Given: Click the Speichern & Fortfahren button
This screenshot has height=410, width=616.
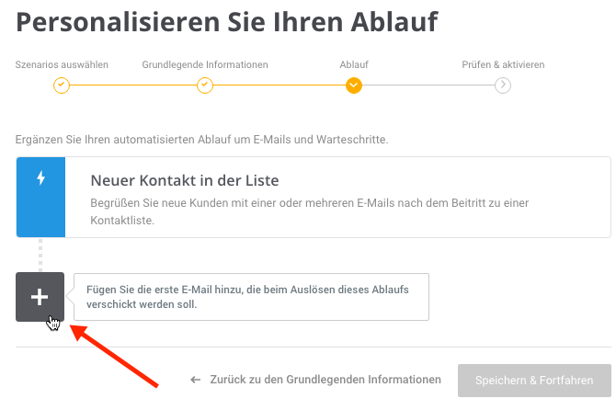Looking at the screenshot, I should [x=534, y=381].
